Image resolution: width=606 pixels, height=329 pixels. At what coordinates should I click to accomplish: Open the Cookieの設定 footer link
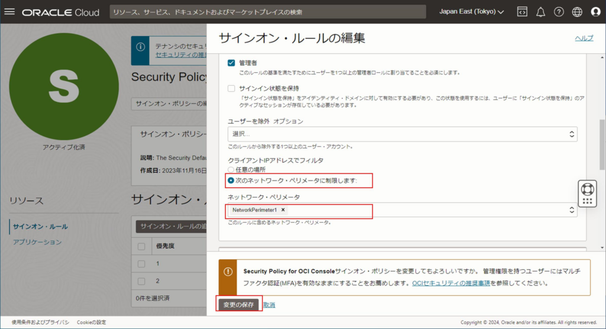pos(91,322)
